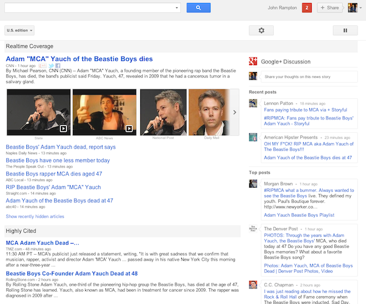This screenshot has height=304, width=366.
Task: Expand the search box dropdown arrow
Action: tap(177, 8)
